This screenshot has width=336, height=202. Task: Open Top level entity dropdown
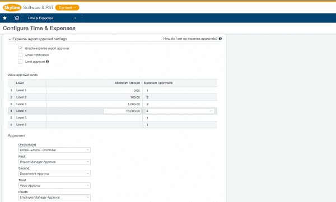pos(67,7)
